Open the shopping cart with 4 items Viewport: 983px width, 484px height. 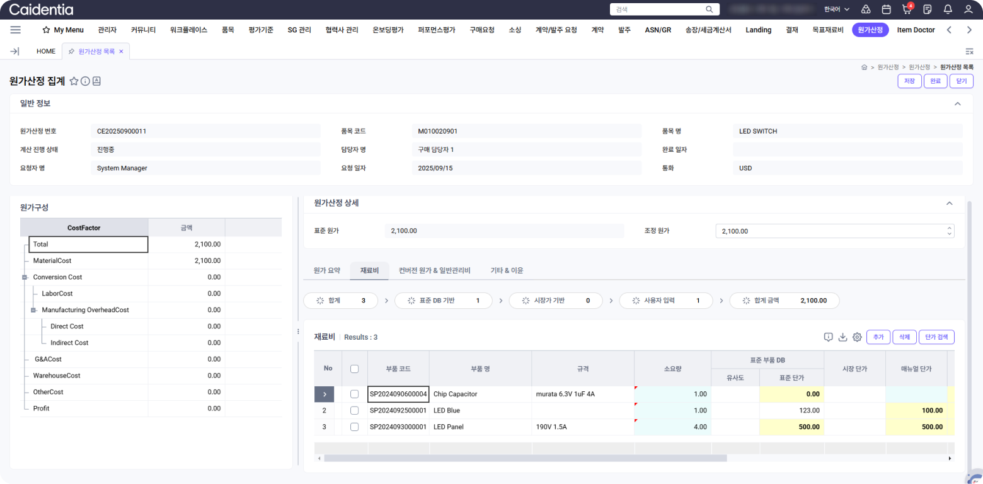pos(907,9)
